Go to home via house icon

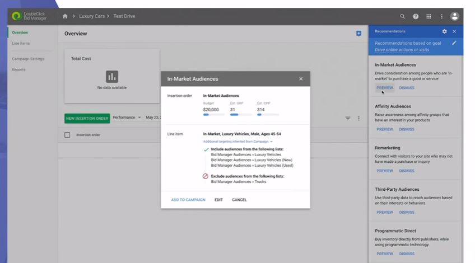tap(65, 16)
